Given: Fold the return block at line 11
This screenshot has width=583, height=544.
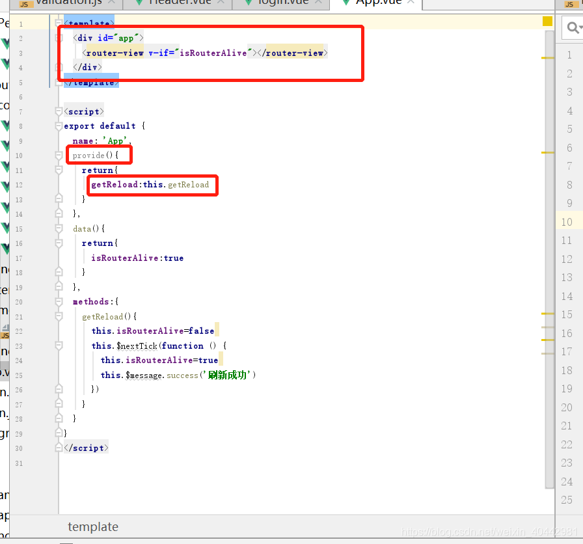Looking at the screenshot, I should (59, 170).
